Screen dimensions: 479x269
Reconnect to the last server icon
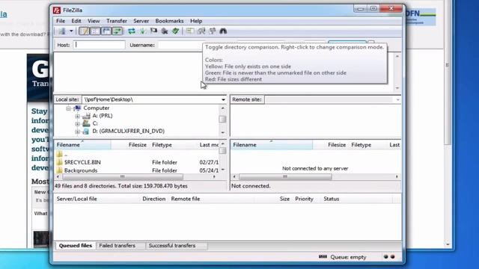tap(175, 31)
